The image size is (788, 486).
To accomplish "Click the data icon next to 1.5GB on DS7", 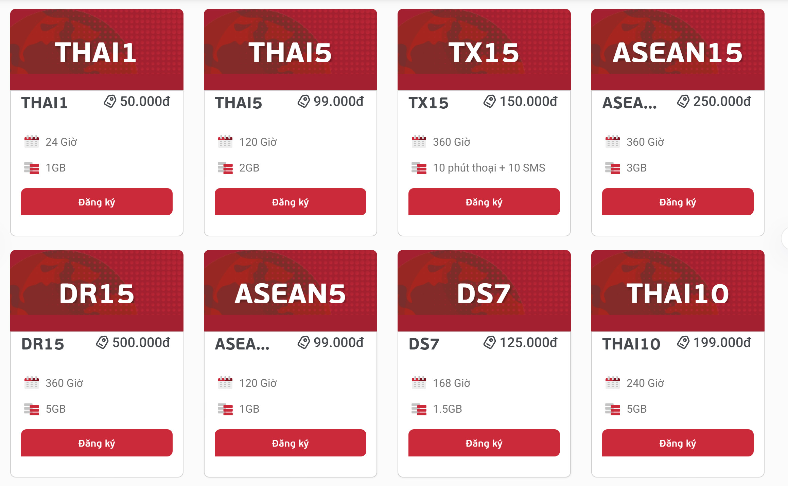I will 419,409.
